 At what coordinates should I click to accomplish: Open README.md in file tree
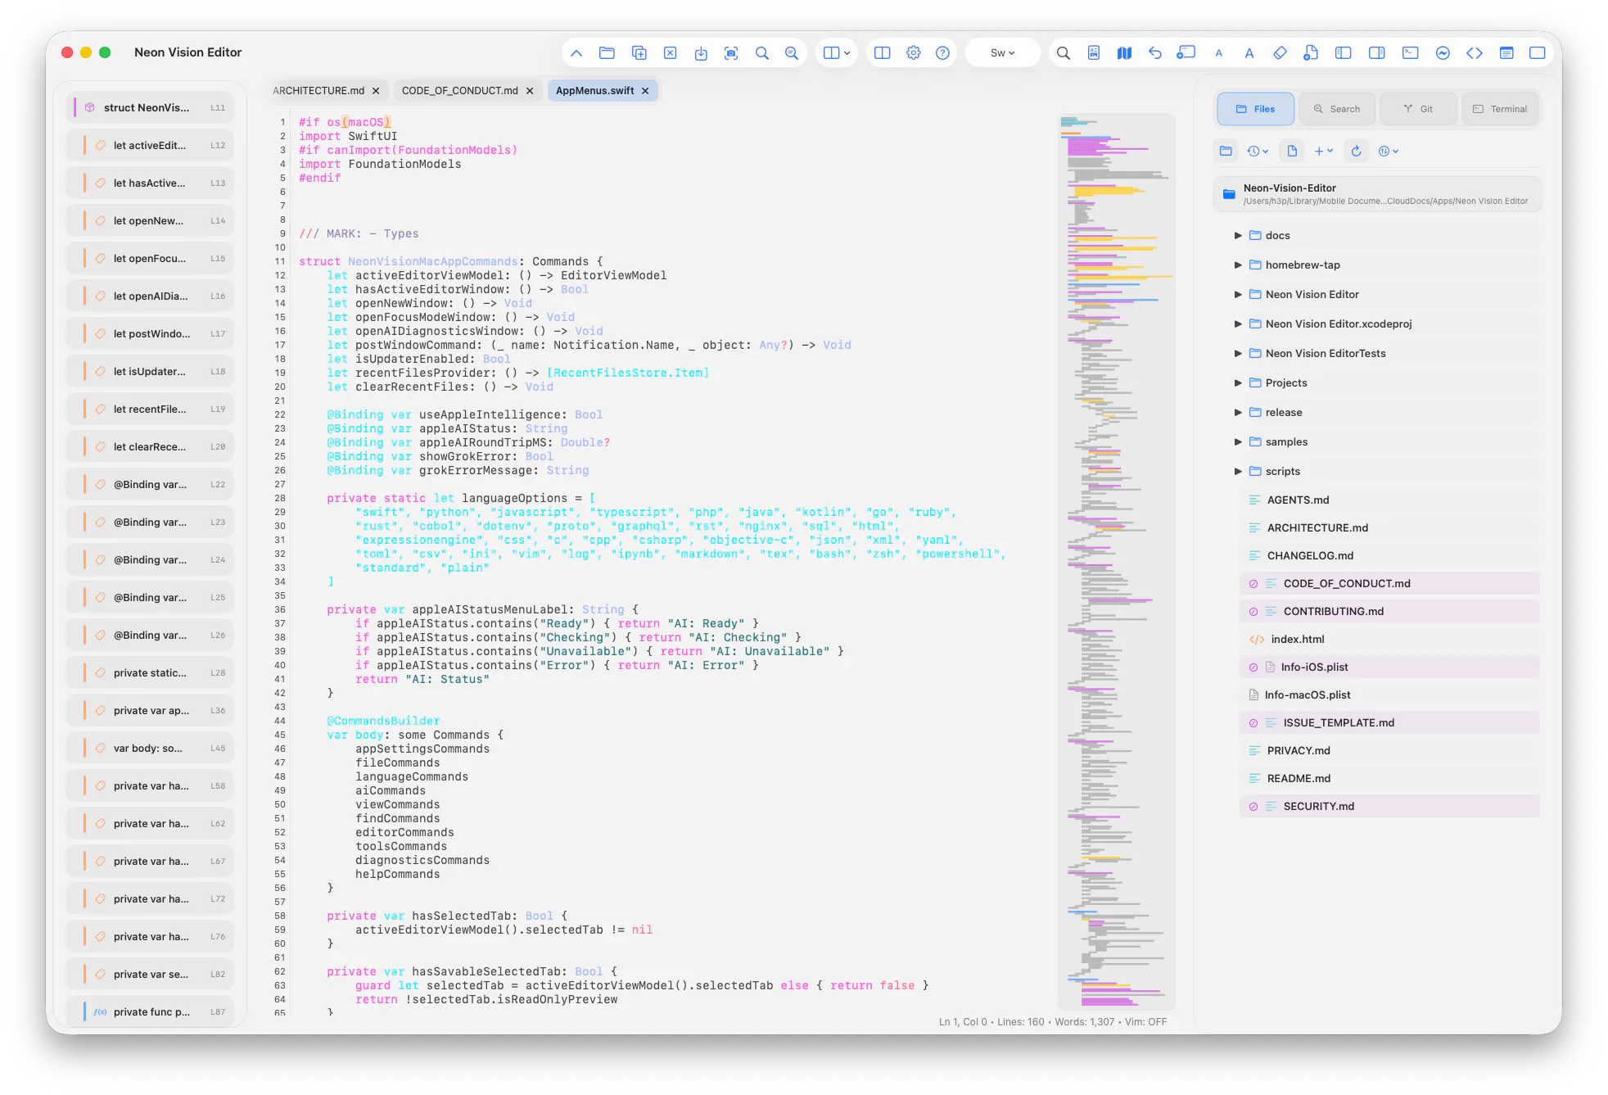pyautogui.click(x=1389, y=779)
